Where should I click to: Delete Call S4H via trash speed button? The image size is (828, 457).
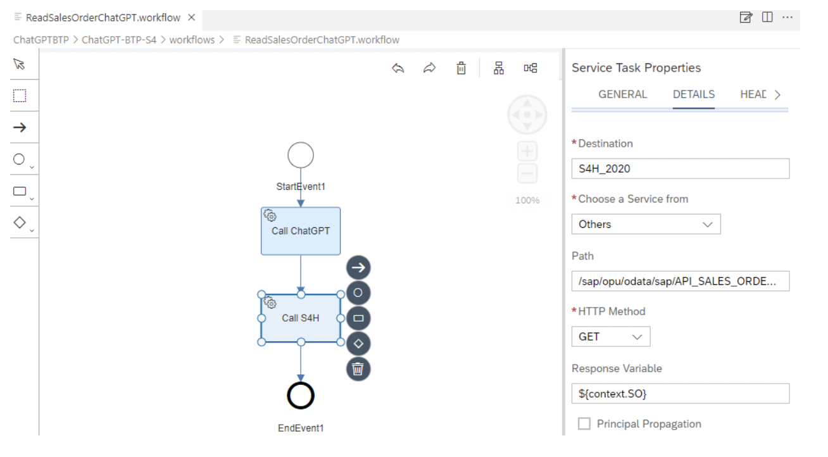click(358, 368)
